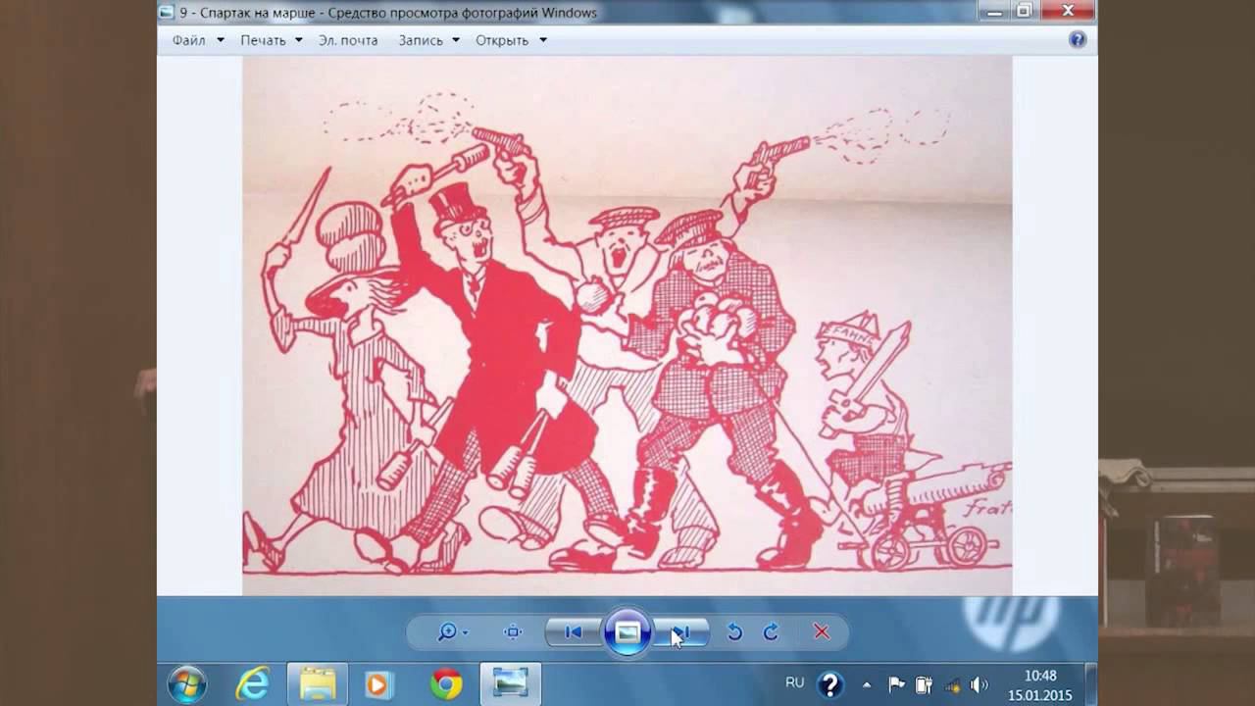Click the actual size / fit to window icon
Viewport: 1255px width, 706px height.
click(513, 632)
